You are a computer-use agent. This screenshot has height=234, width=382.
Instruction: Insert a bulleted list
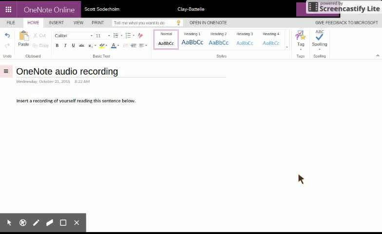coord(116,36)
